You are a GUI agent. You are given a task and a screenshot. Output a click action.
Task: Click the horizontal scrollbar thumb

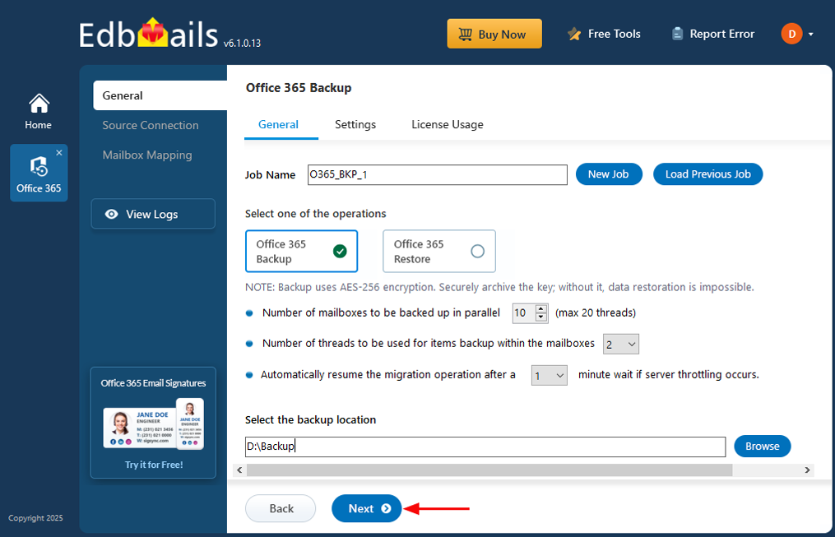point(489,470)
